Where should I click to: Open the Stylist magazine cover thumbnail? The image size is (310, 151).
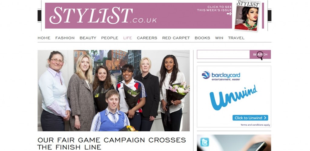248,15
